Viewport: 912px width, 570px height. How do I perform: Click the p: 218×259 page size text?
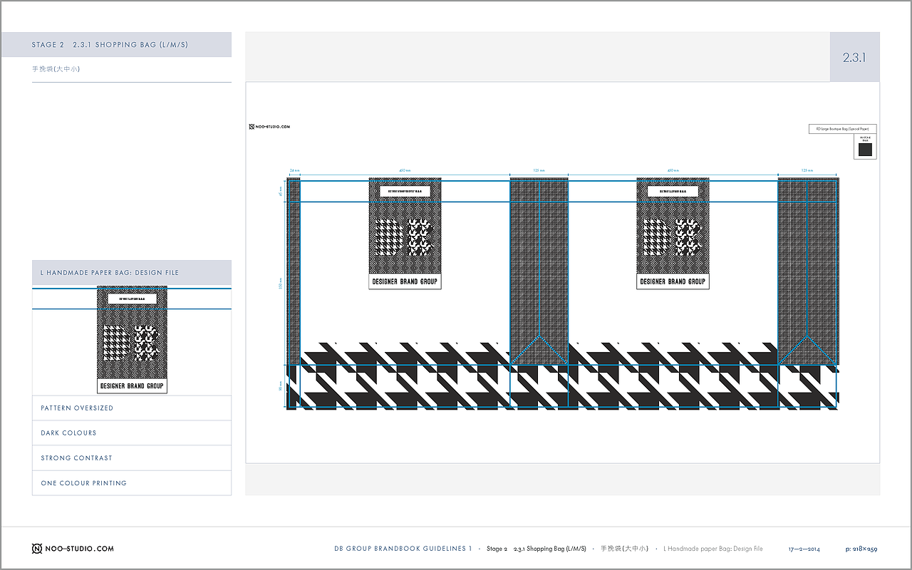coord(861,549)
